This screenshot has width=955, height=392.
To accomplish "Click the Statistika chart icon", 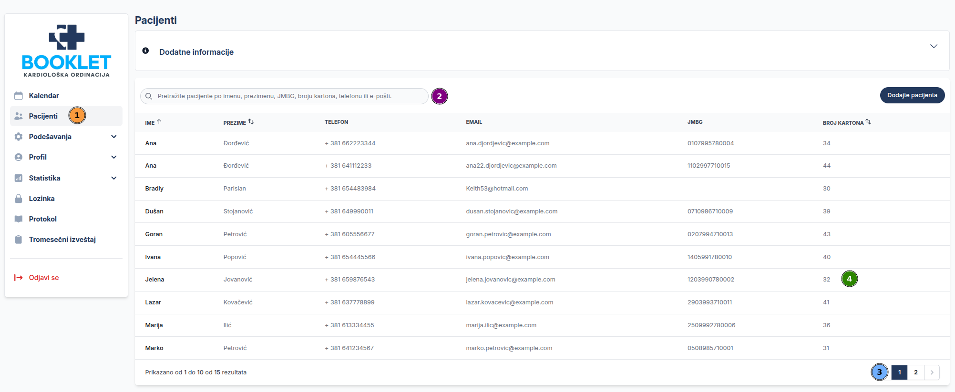I will (x=19, y=178).
